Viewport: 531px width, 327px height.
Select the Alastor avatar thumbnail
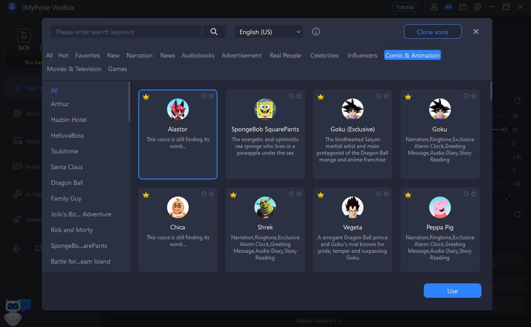coord(178,109)
